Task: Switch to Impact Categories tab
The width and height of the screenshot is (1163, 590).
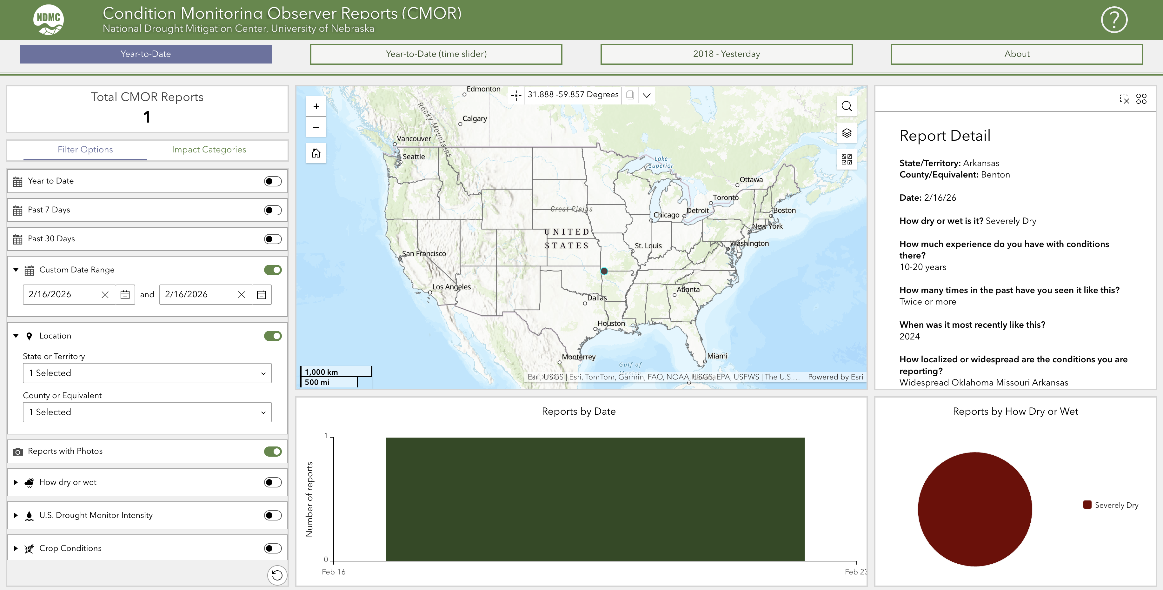Action: pyautogui.click(x=209, y=150)
